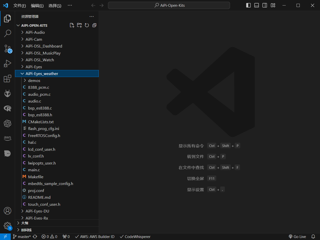
Task: Open the overflow menu in menu bar
Action: point(70,5)
